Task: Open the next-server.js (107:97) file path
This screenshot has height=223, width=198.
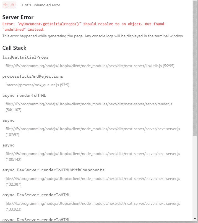Action: [x=93, y=132]
